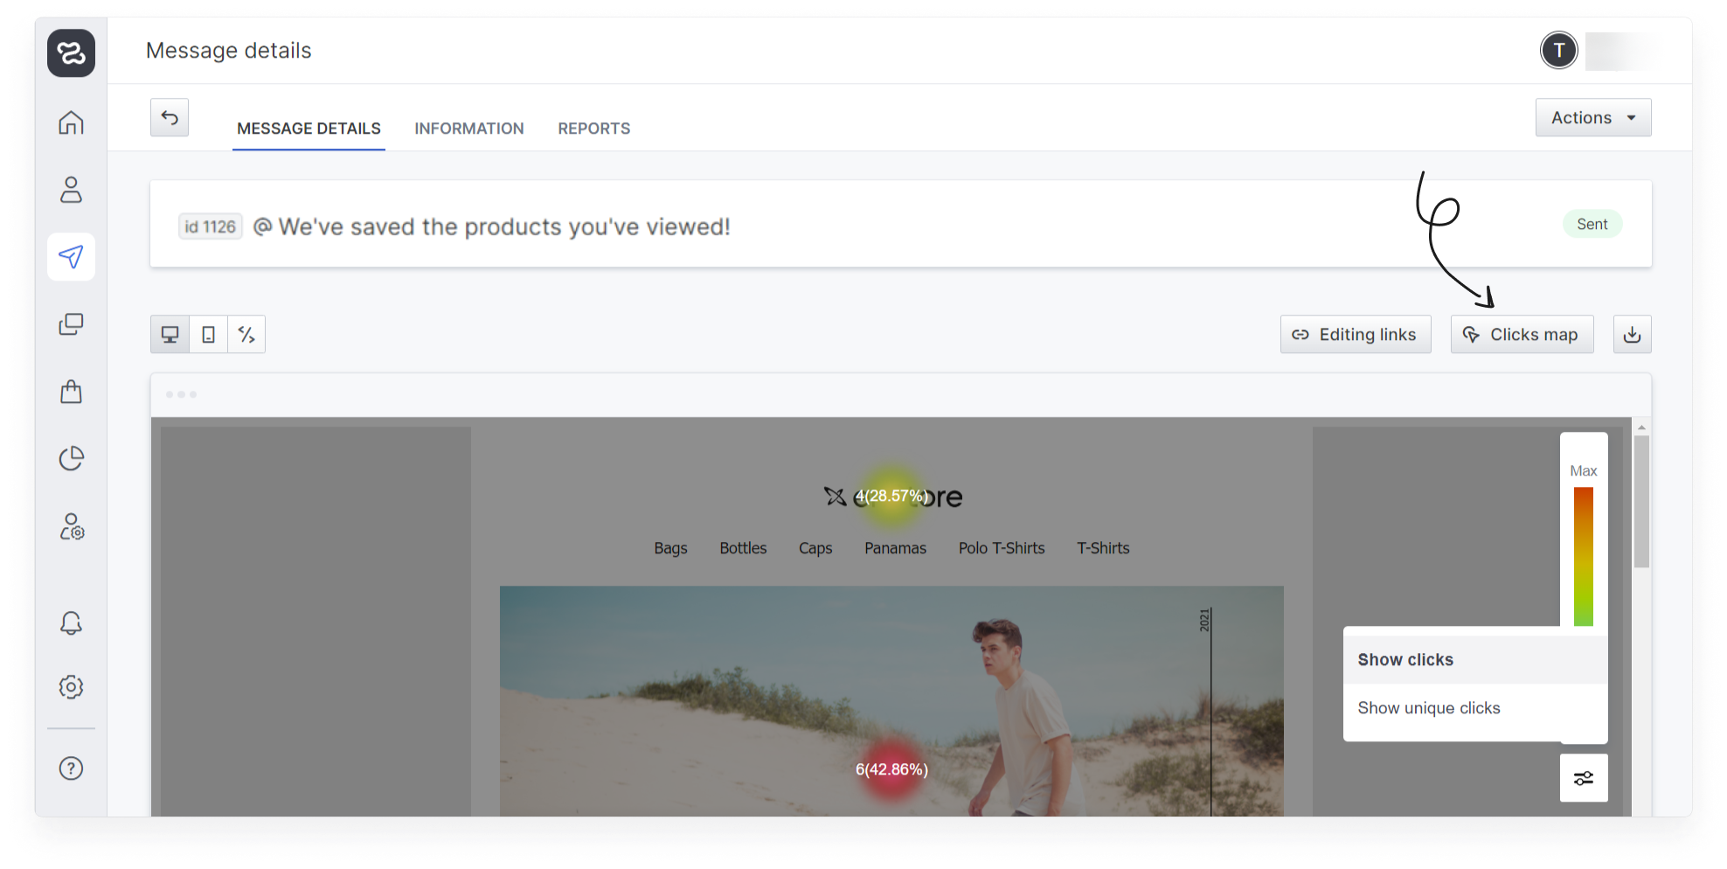Viewport: 1727px width, 869px height.
Task: Open the Messages paper plane icon
Action: 71,257
